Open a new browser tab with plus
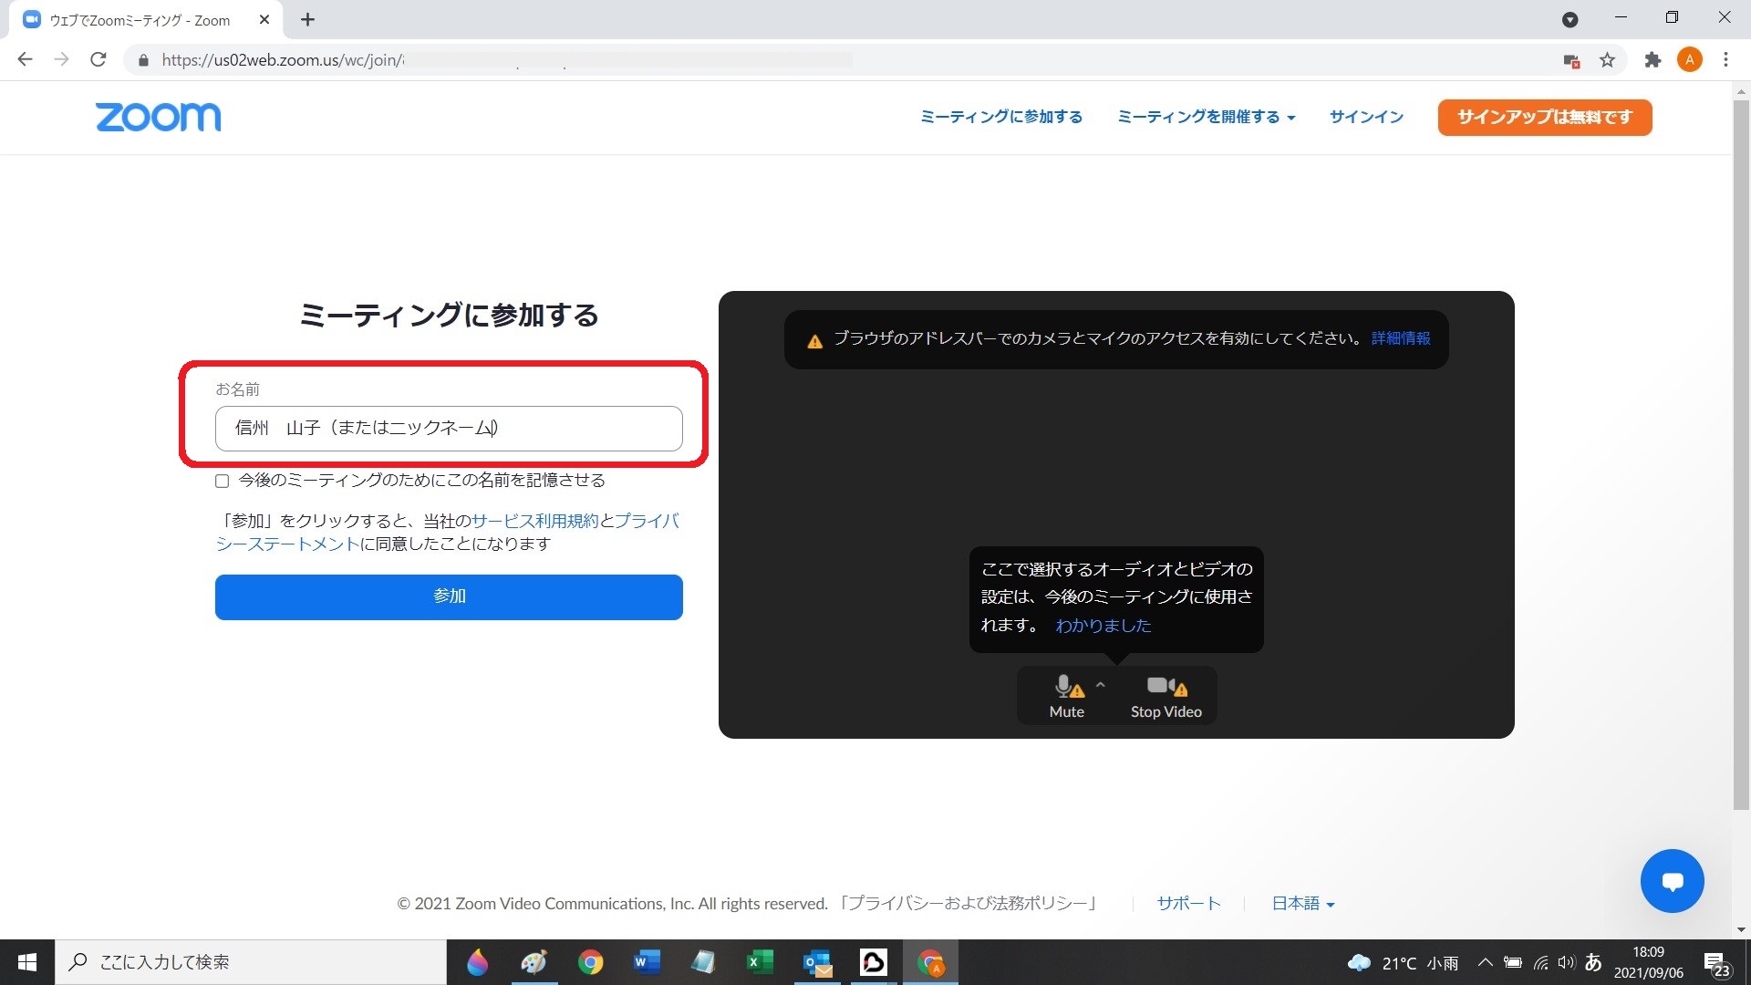Image resolution: width=1751 pixels, height=985 pixels. (307, 19)
